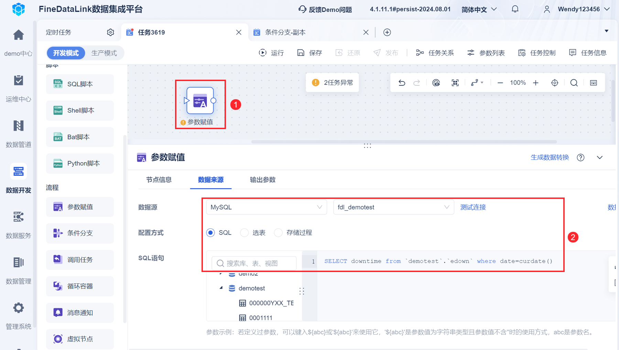The width and height of the screenshot is (619, 350).
Task: Open the 定时任务 tab
Action: [58, 32]
